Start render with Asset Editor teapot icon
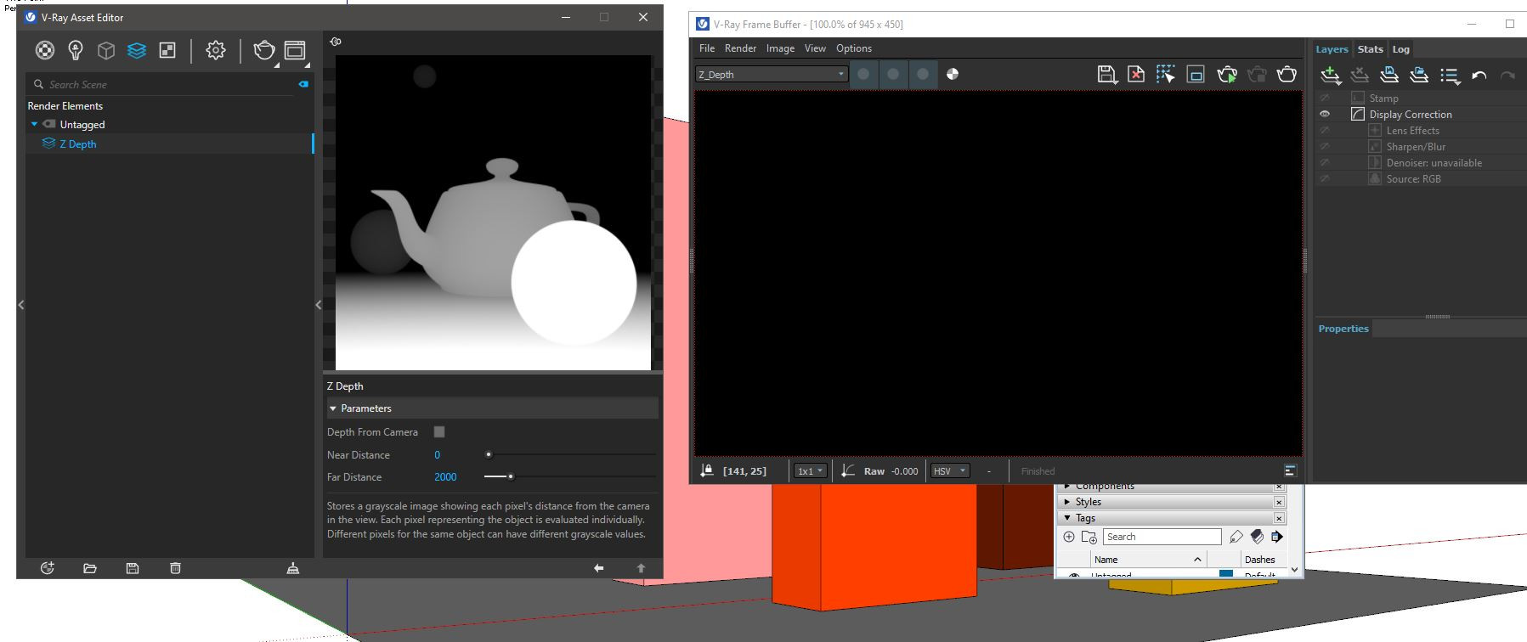The image size is (1527, 642). click(x=264, y=51)
